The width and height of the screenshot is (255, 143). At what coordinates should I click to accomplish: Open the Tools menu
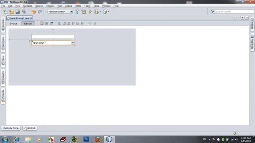click(96, 6)
